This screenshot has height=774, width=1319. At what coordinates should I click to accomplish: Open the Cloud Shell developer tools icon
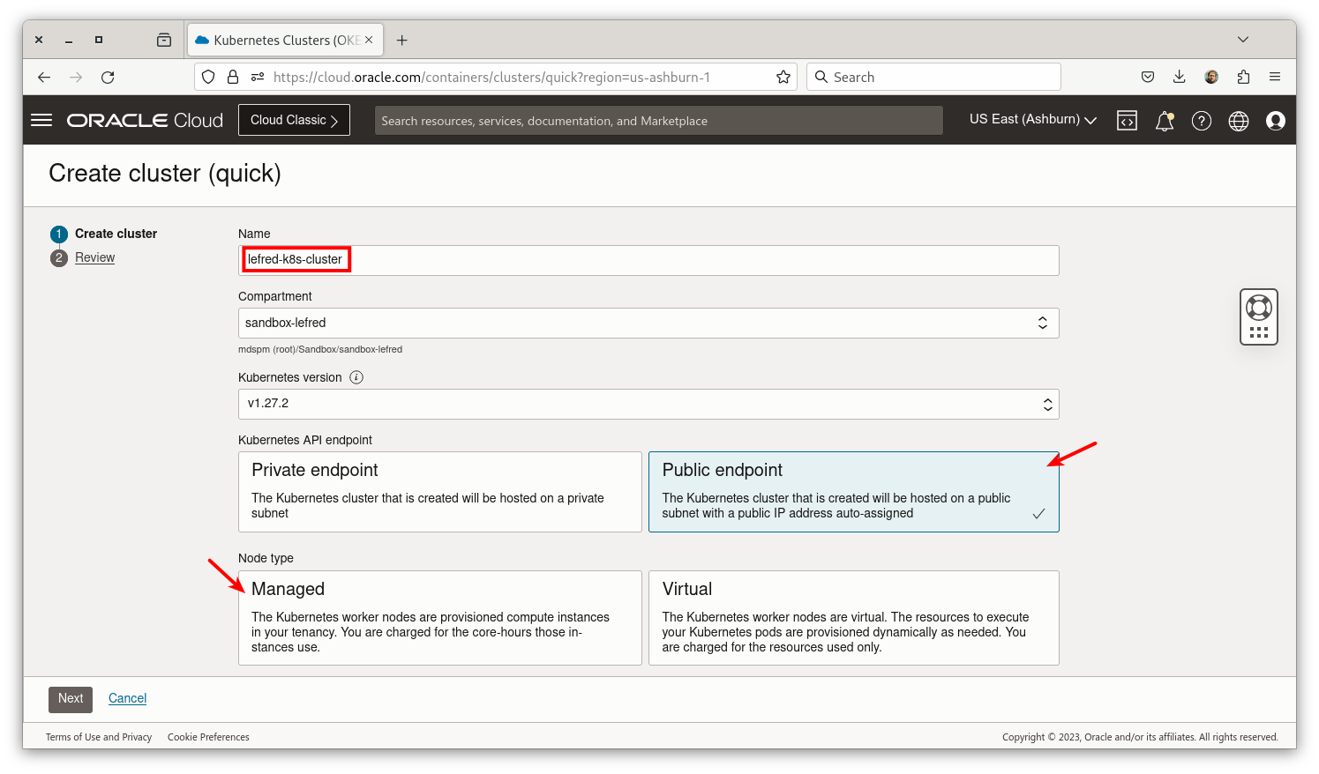pos(1127,120)
